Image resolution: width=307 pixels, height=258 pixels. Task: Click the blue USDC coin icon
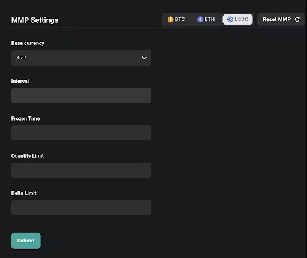pos(230,19)
